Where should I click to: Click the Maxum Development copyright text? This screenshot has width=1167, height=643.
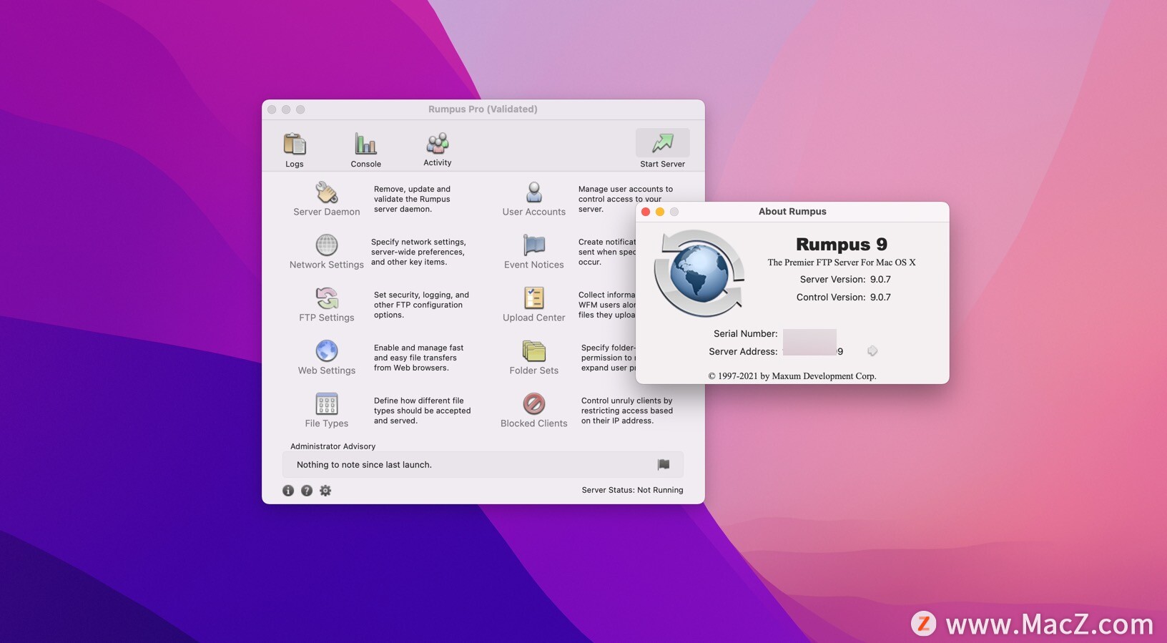(792, 376)
